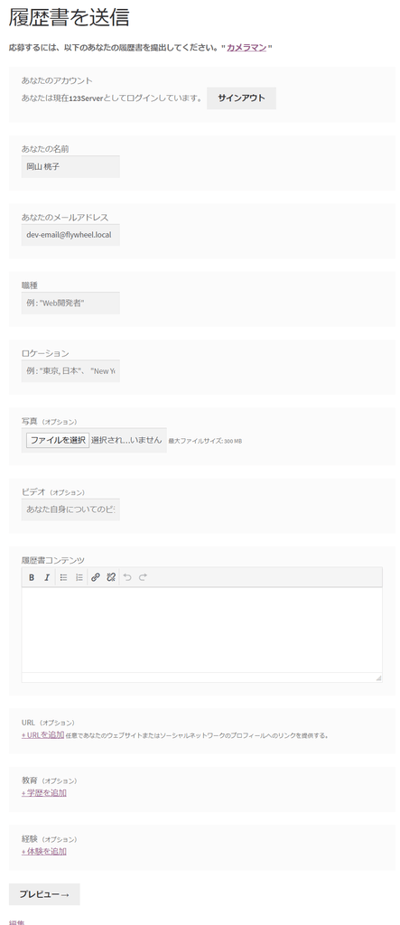The height and width of the screenshot is (925, 400).
Task: Focus the ロケーション location field
Action: [x=70, y=371]
